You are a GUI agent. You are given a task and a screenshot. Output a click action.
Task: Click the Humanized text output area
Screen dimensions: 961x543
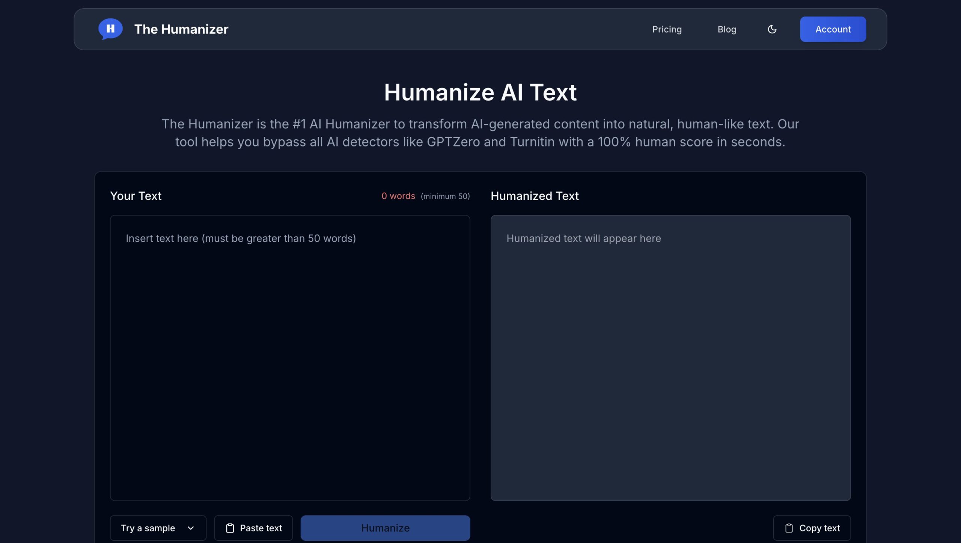(670, 357)
